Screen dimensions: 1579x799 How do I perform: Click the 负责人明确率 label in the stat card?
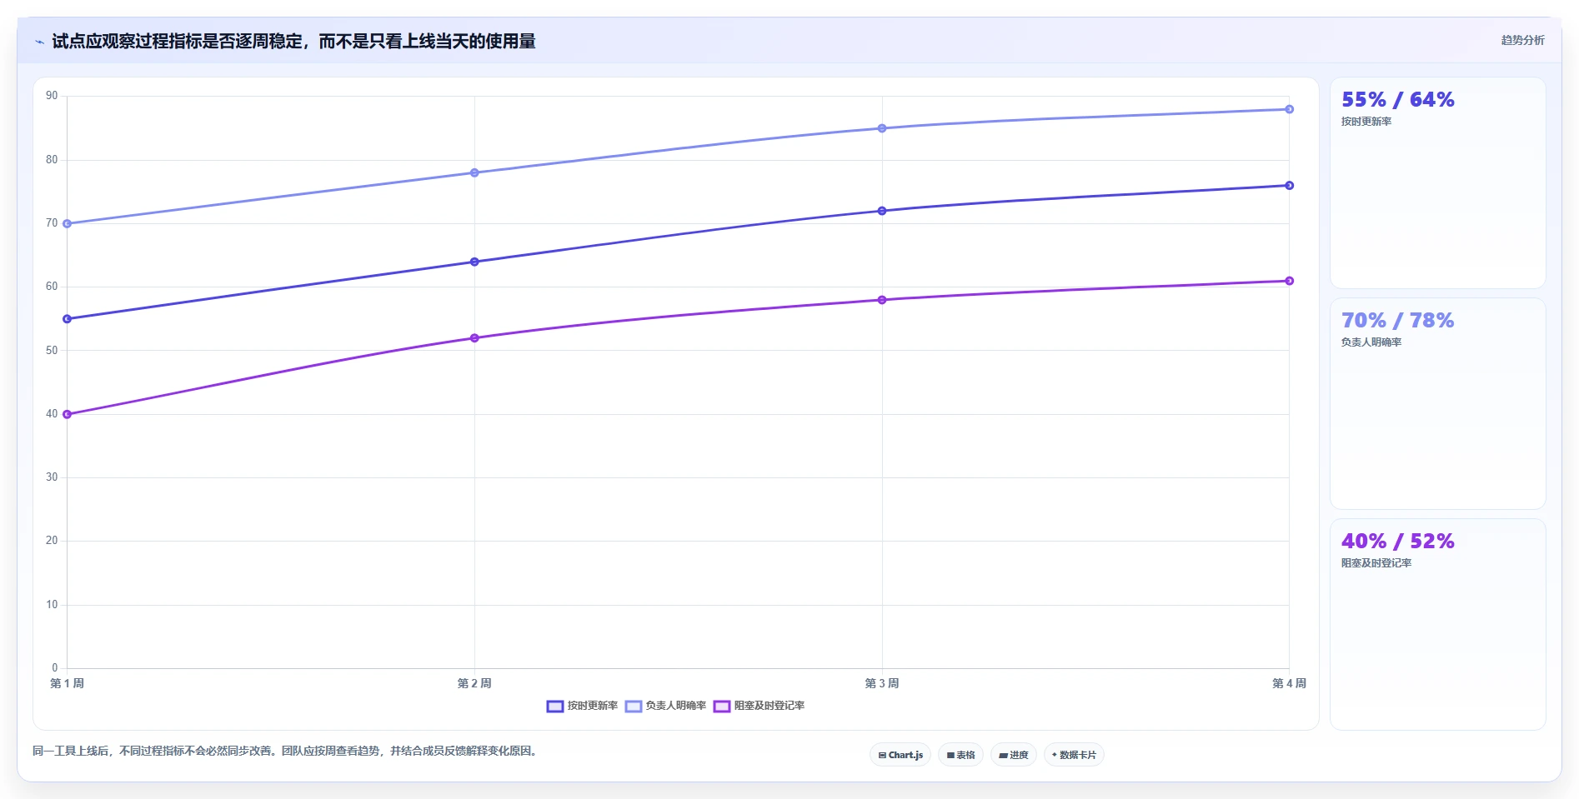tap(1371, 342)
